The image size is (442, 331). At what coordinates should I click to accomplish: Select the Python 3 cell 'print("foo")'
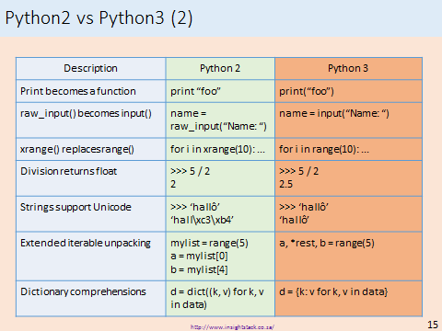pos(348,91)
